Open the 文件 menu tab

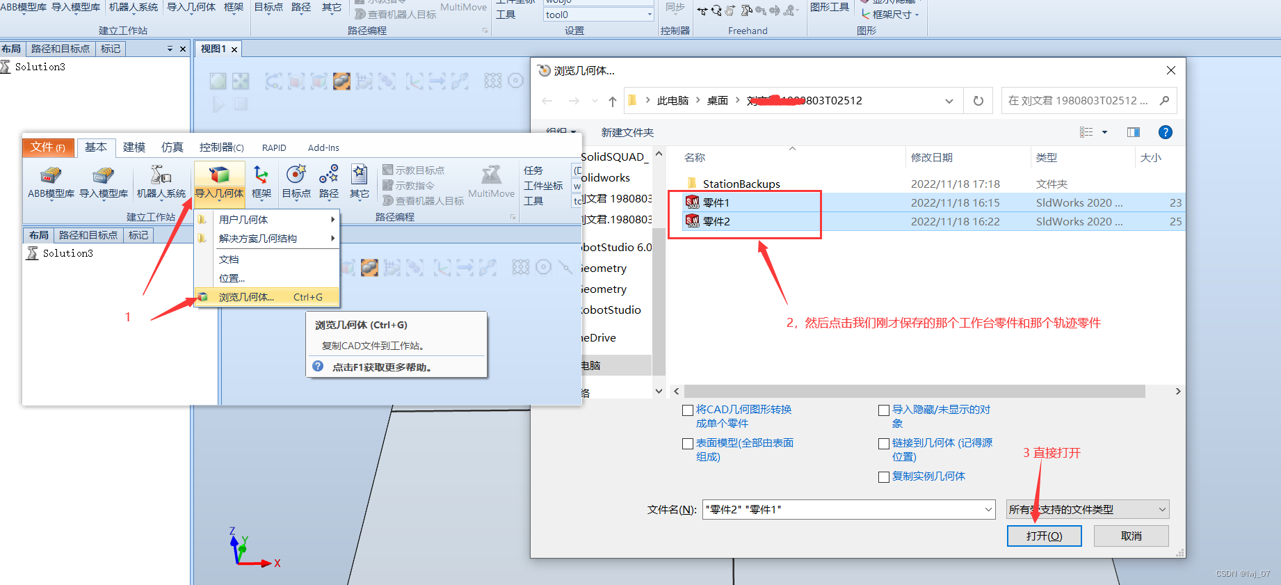coord(48,147)
